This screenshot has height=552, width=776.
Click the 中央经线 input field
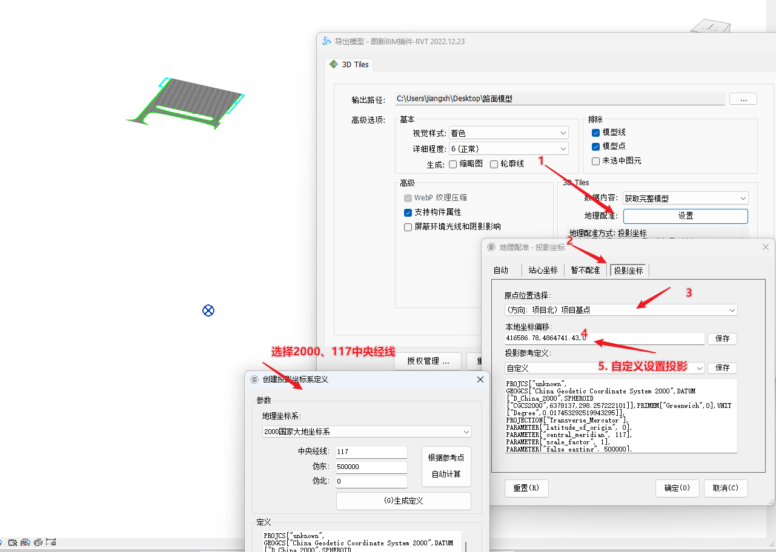click(x=371, y=452)
